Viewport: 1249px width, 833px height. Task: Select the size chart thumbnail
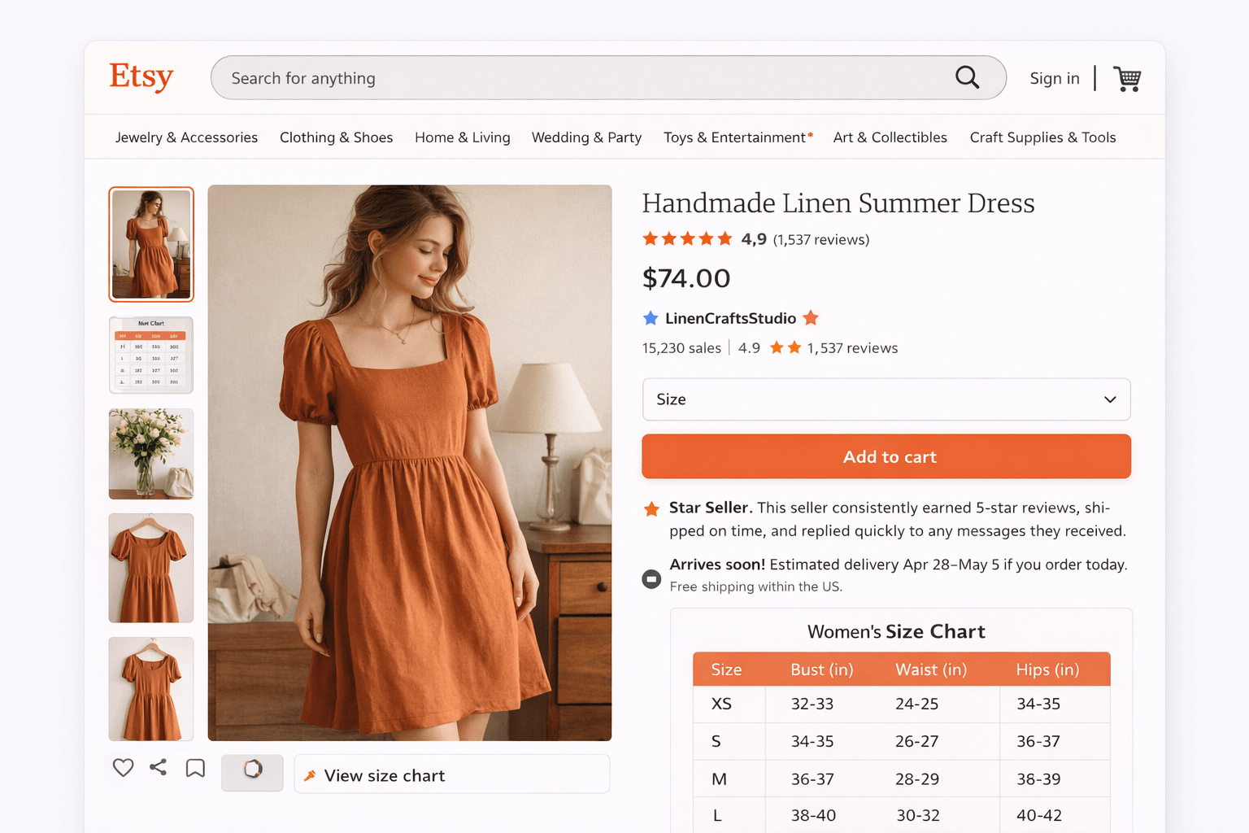[151, 355]
